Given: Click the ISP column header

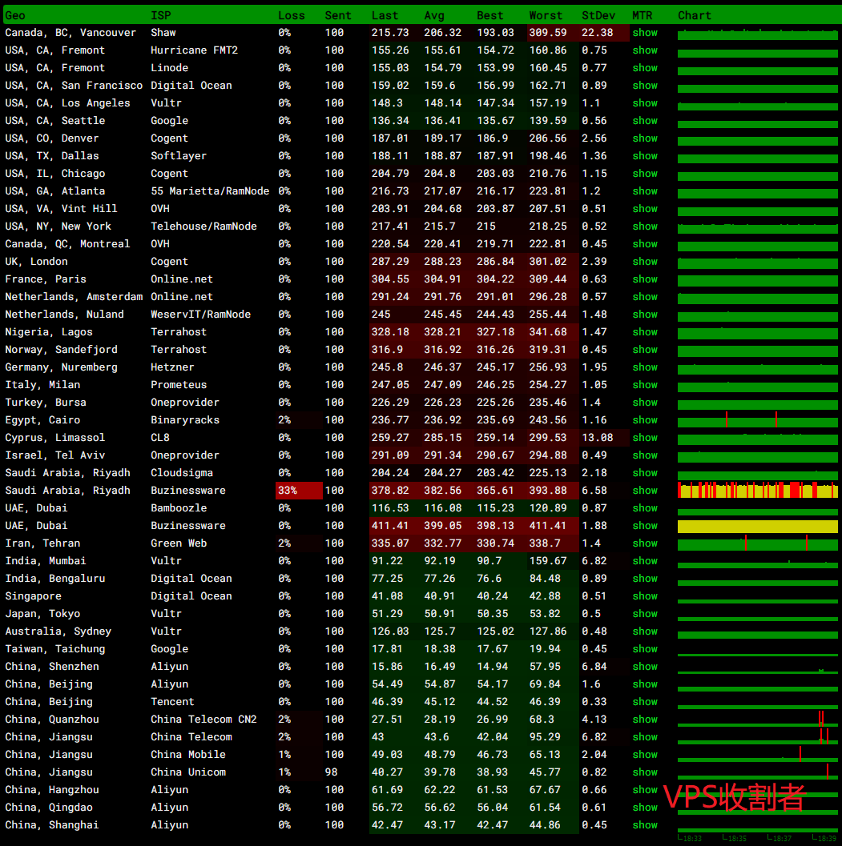Looking at the screenshot, I should point(160,15).
